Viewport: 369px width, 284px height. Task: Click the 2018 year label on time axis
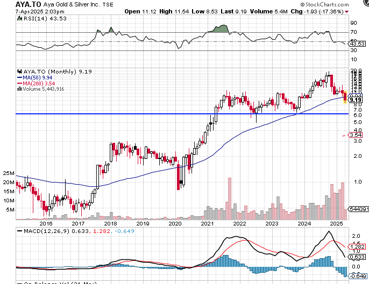pos(111,224)
